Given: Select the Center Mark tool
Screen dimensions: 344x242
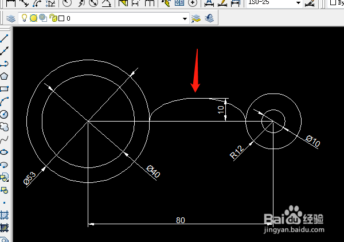Looking at the screenshot, I should (193, 3).
